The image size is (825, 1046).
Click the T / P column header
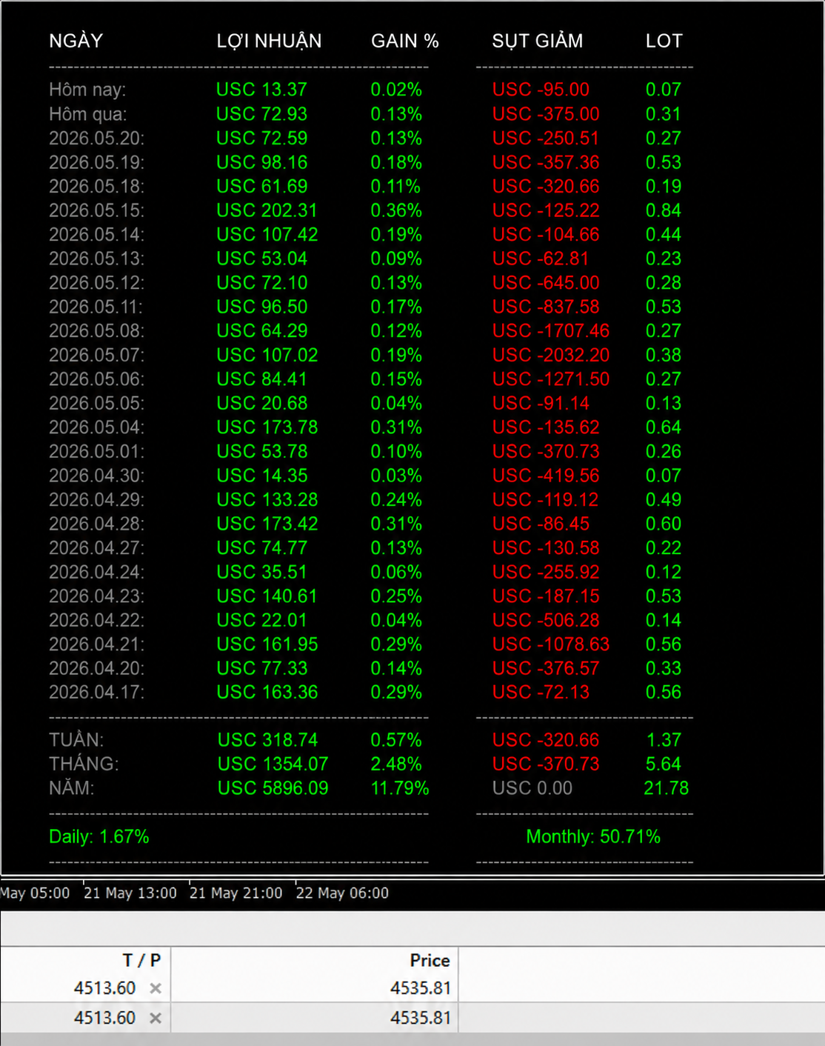pyautogui.click(x=141, y=960)
